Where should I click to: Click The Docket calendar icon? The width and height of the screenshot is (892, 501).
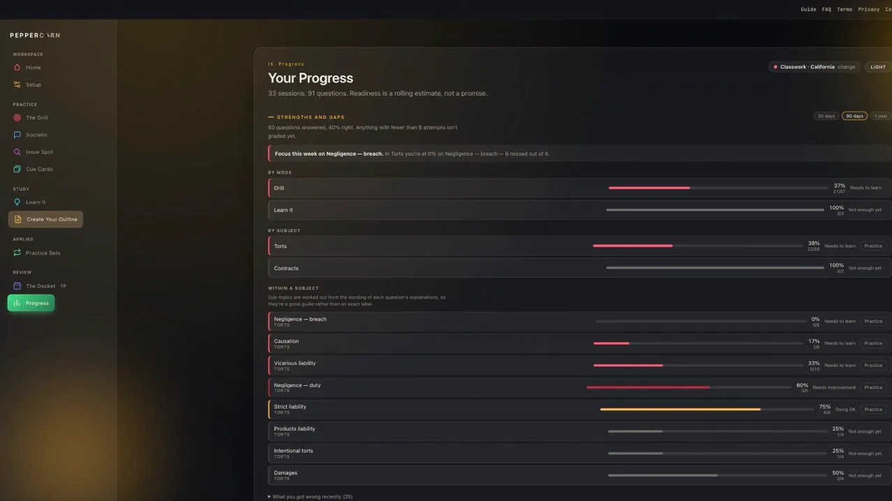tap(17, 286)
